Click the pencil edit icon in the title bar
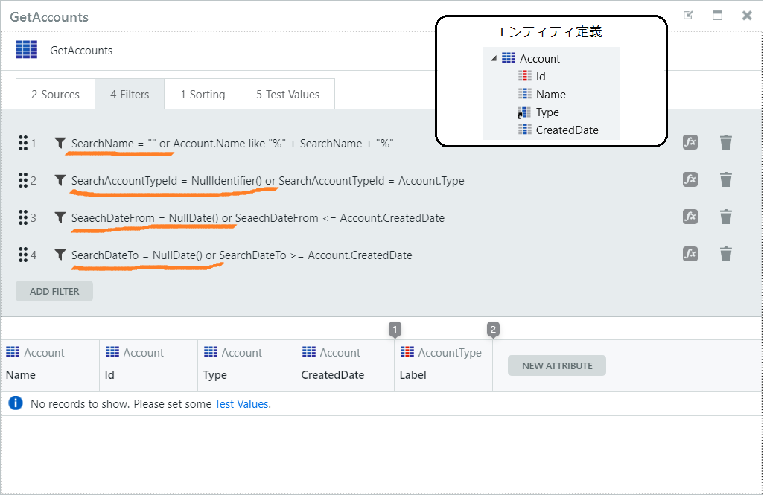The image size is (764, 495). 689,15
